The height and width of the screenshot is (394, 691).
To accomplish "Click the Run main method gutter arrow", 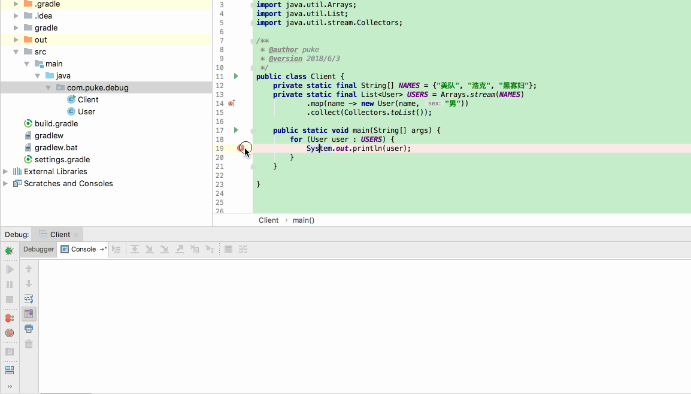I will [235, 130].
